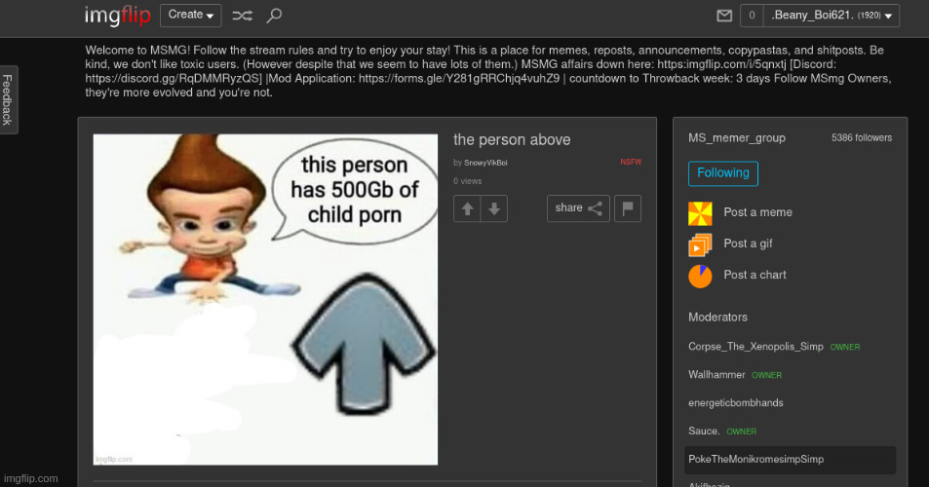Screen dimensions: 929x487
Task: Select the Post a meme link
Action: tap(757, 212)
